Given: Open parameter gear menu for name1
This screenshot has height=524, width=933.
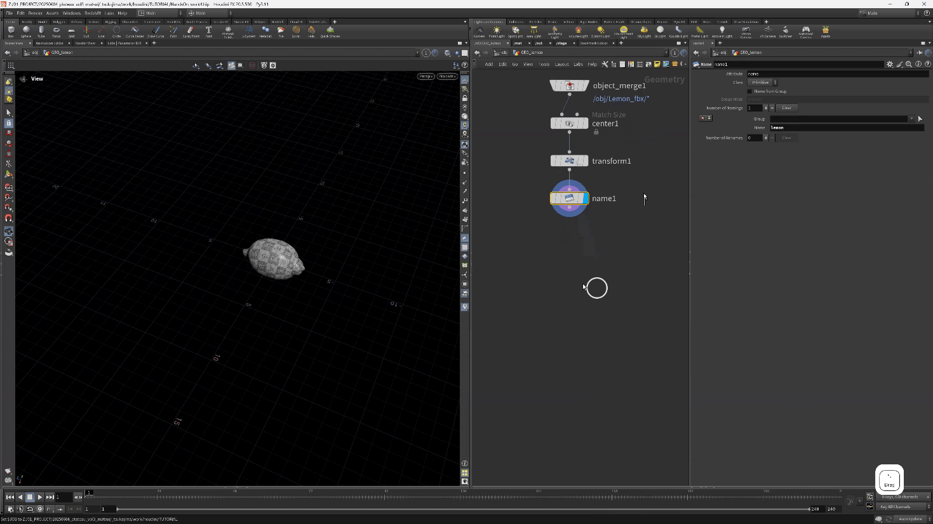Looking at the screenshot, I should coord(890,64).
